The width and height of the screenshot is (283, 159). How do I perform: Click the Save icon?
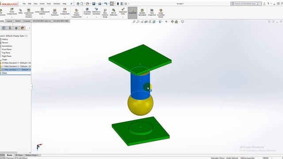point(94,4)
